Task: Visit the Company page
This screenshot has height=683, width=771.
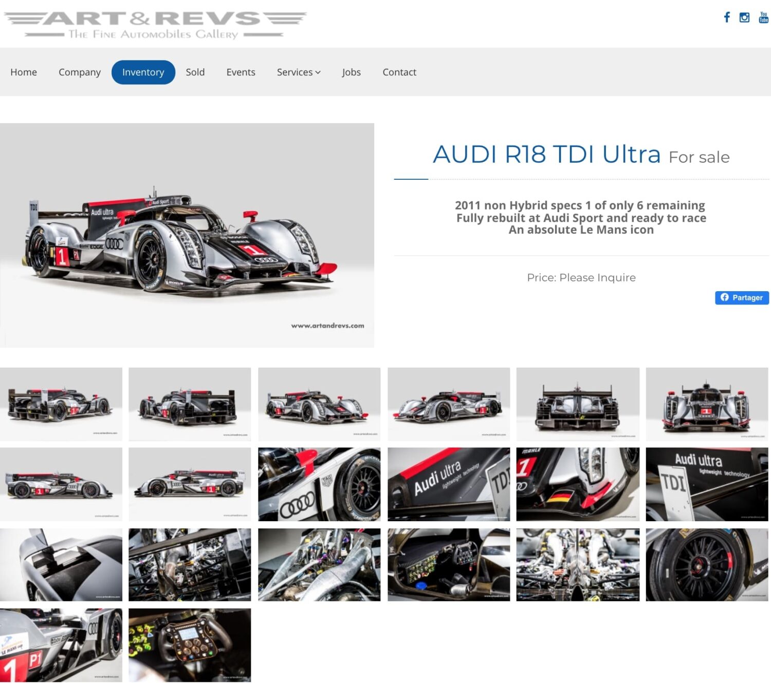Action: click(80, 72)
